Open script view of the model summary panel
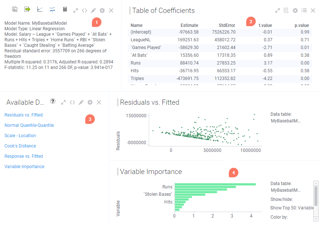The width and height of the screenshot is (320, 226). pos(85,11)
